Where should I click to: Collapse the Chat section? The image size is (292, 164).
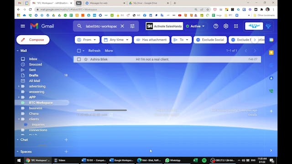pos(17,140)
